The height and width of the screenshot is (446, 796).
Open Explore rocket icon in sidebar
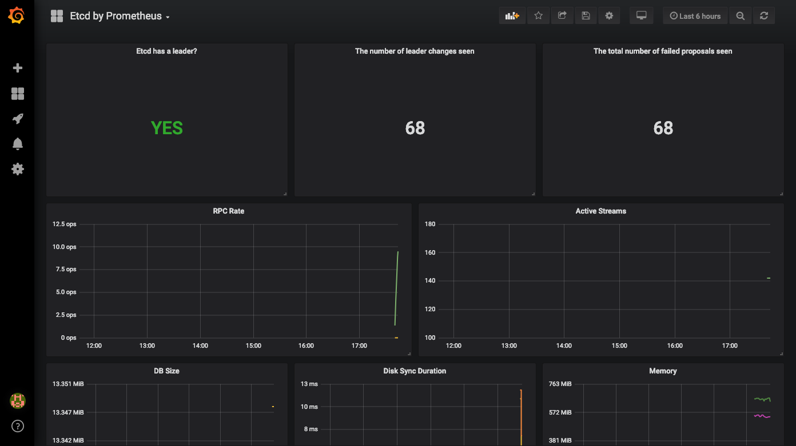[18, 119]
